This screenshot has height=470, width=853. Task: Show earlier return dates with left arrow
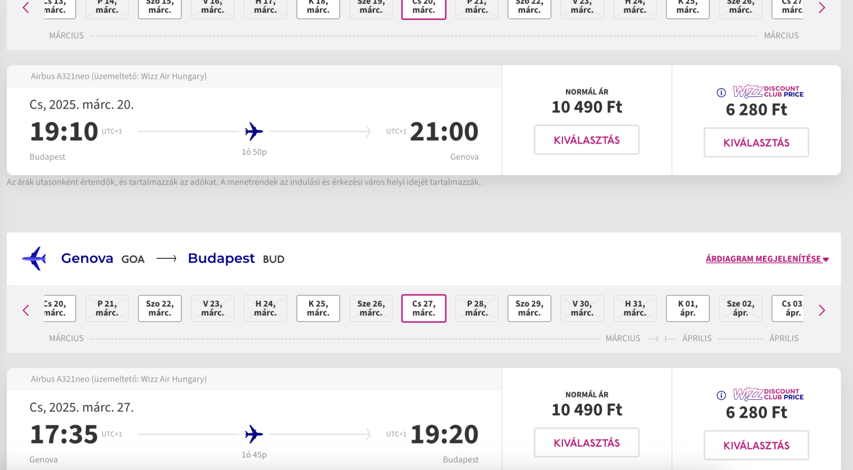click(26, 310)
